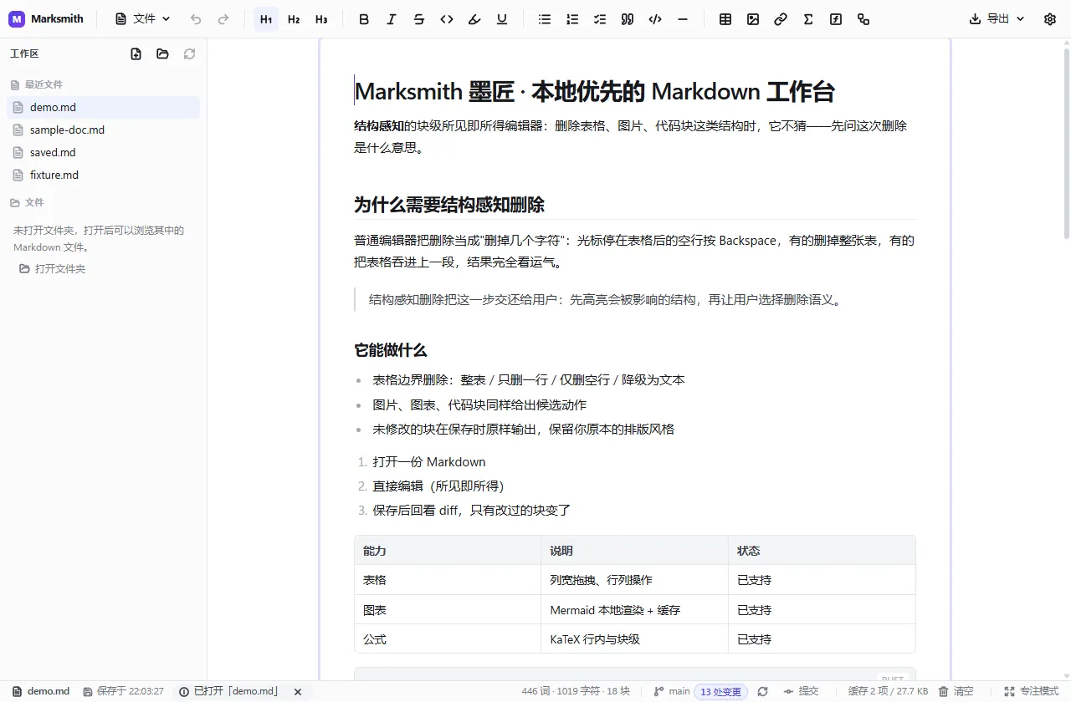Create a new file in workspace

136,53
